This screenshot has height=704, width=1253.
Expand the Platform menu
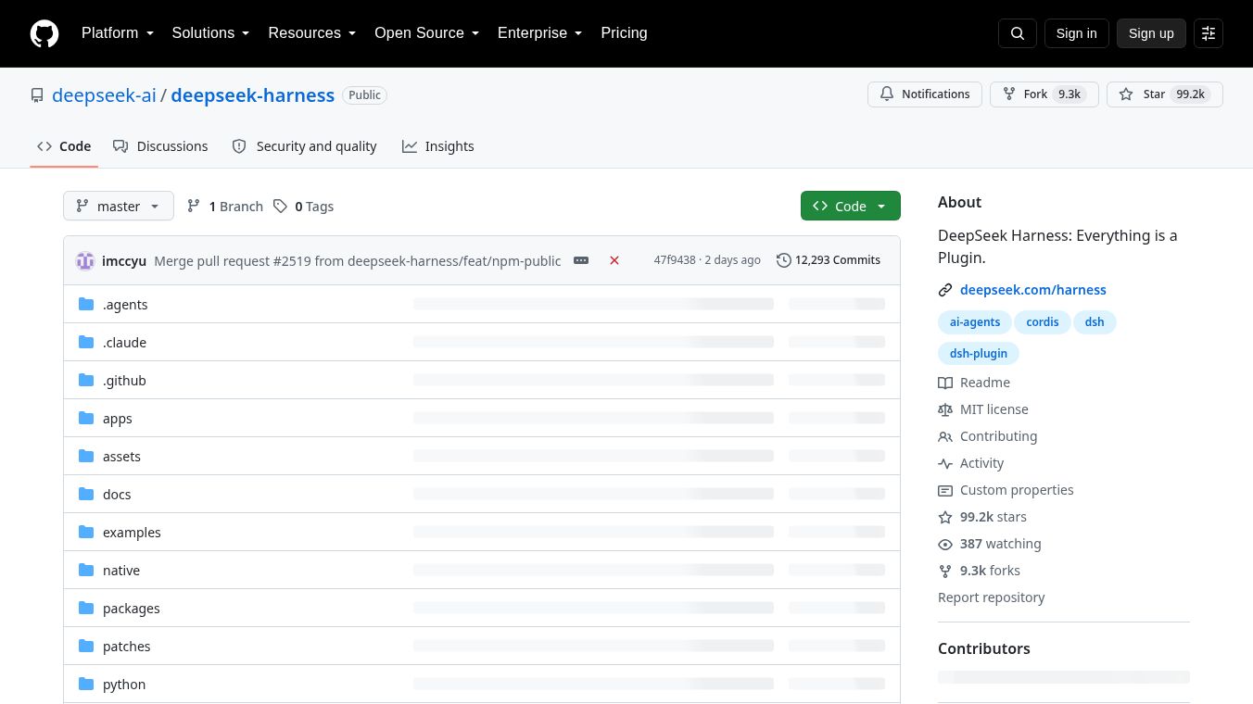point(118,33)
